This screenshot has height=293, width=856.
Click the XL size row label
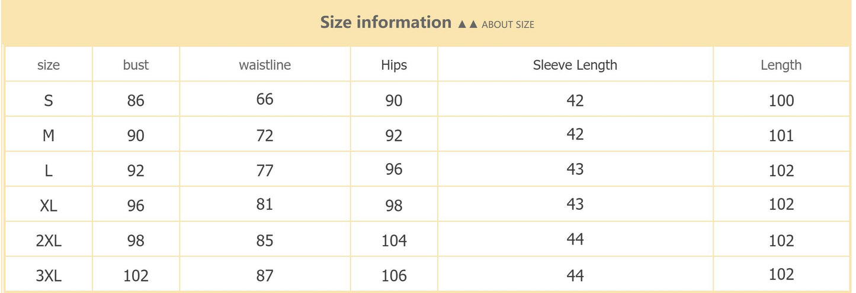pyautogui.click(x=49, y=206)
